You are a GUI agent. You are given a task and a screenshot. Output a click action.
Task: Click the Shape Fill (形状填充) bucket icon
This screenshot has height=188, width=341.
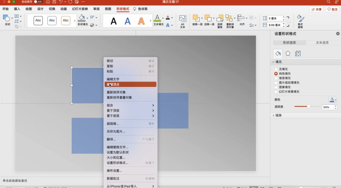pos(81,18)
